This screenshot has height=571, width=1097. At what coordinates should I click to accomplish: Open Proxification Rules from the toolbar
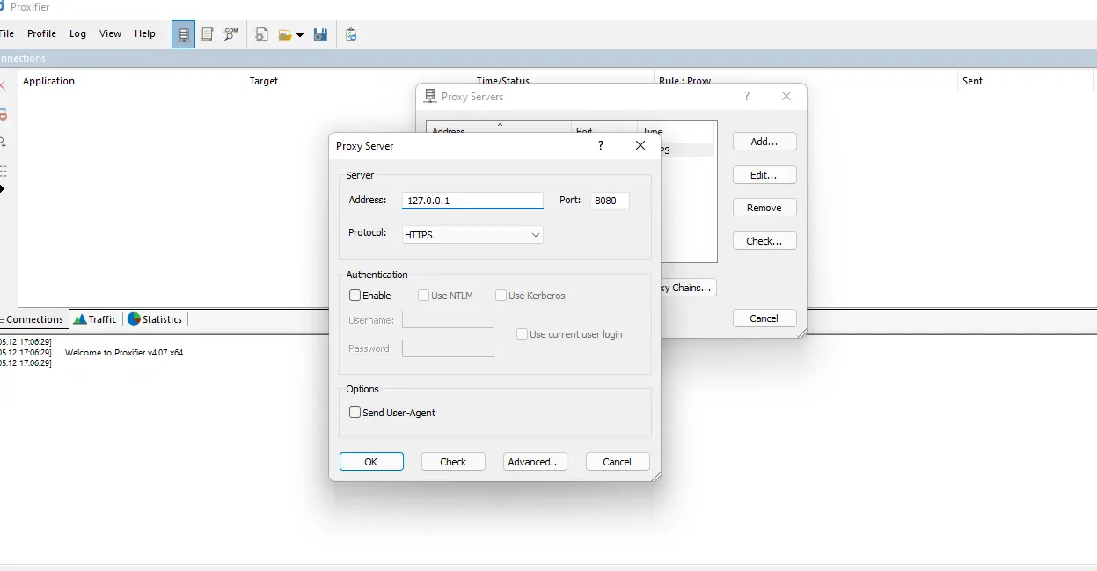click(x=207, y=34)
